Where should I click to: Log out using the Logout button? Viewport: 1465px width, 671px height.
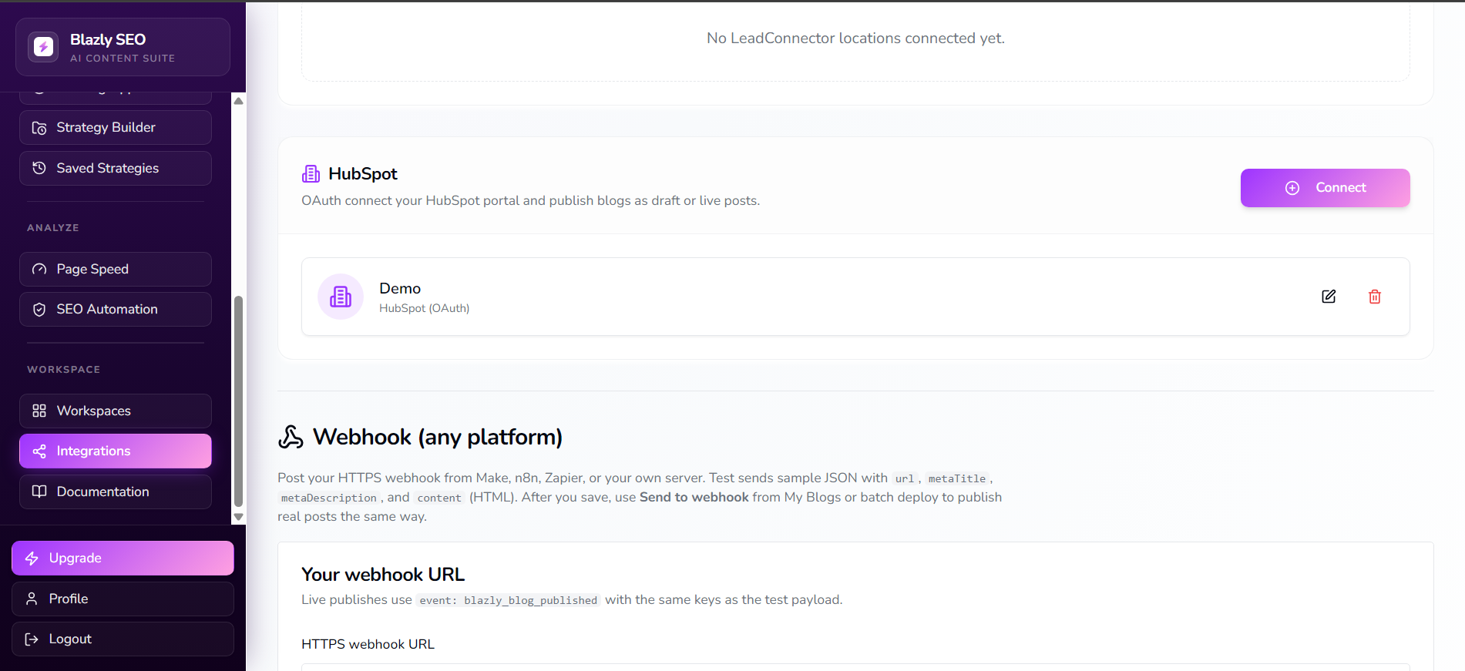point(123,639)
